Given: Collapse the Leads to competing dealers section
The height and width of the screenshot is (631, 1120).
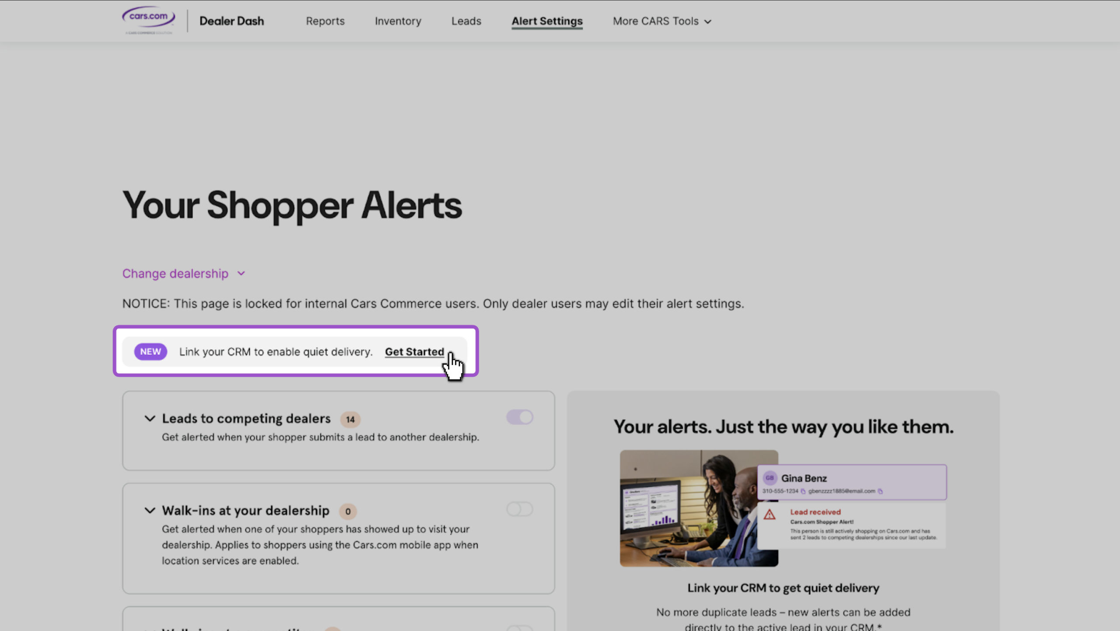Looking at the screenshot, I should (150, 419).
